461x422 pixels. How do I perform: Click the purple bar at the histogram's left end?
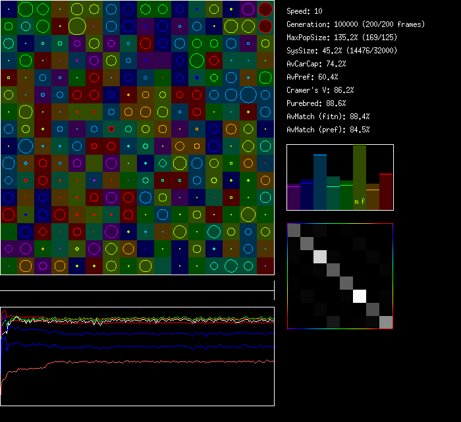[294, 197]
